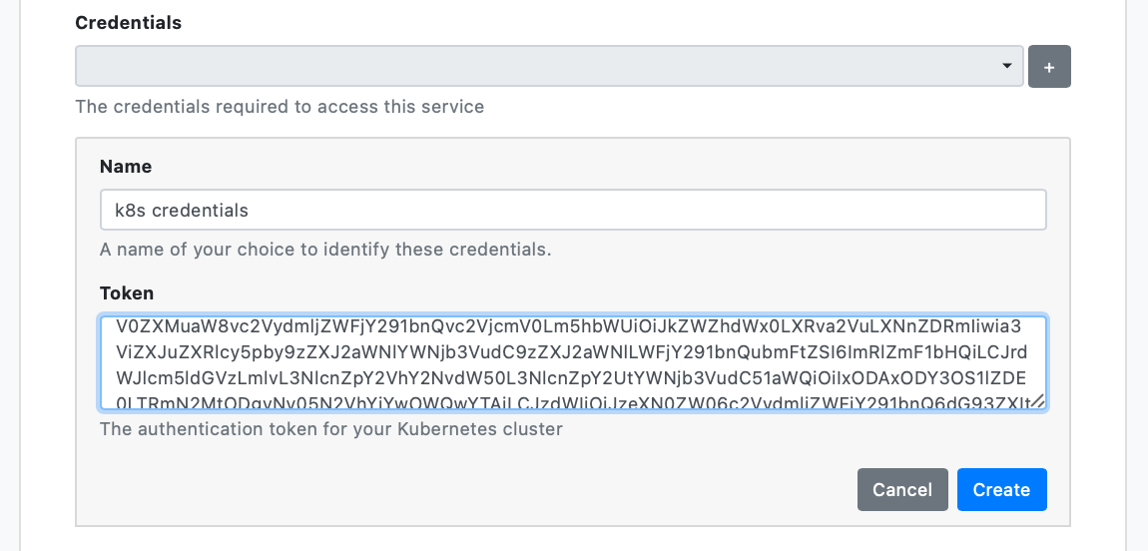Screen dimensions: 1148x551
Task: Click the last visible token line starting 0LTRmN2Mt
Action: (569, 401)
